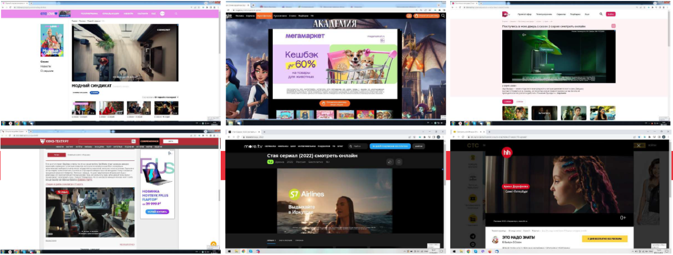This screenshot has height=255, width=673.
Task: Open episode thumbnail 1 сезон 1 серия
Action: point(84,108)
